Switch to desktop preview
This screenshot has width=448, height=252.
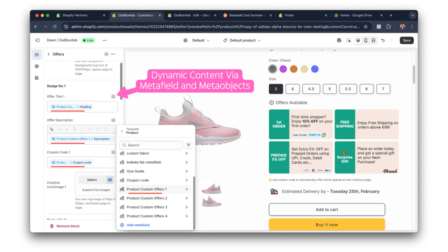[358, 40]
